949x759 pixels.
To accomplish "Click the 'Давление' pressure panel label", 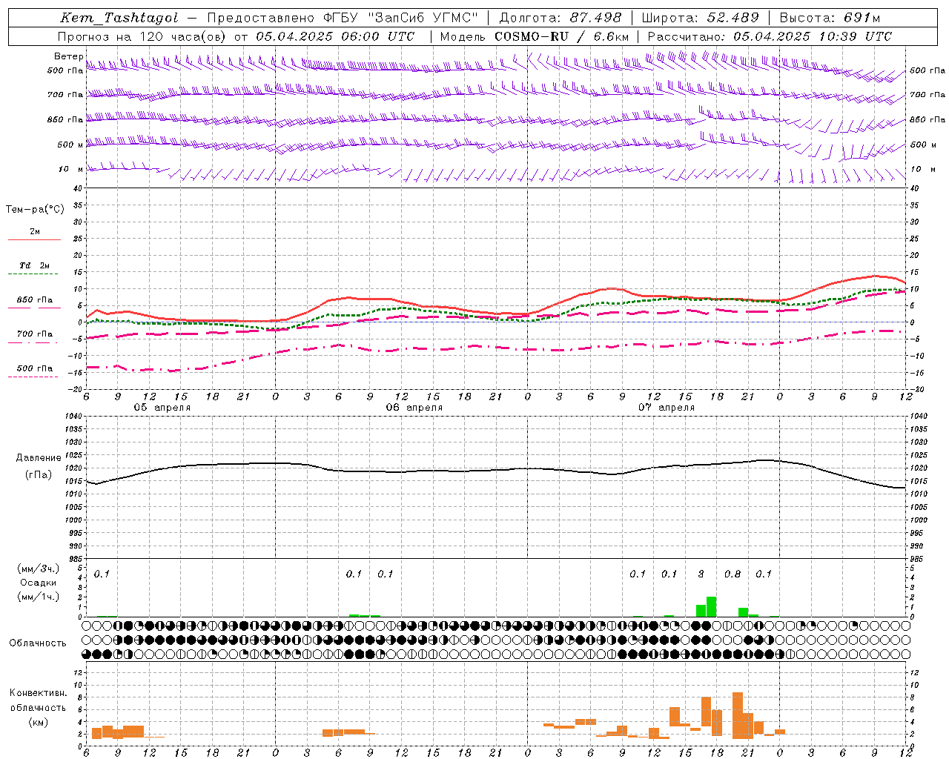I will tap(39, 458).
